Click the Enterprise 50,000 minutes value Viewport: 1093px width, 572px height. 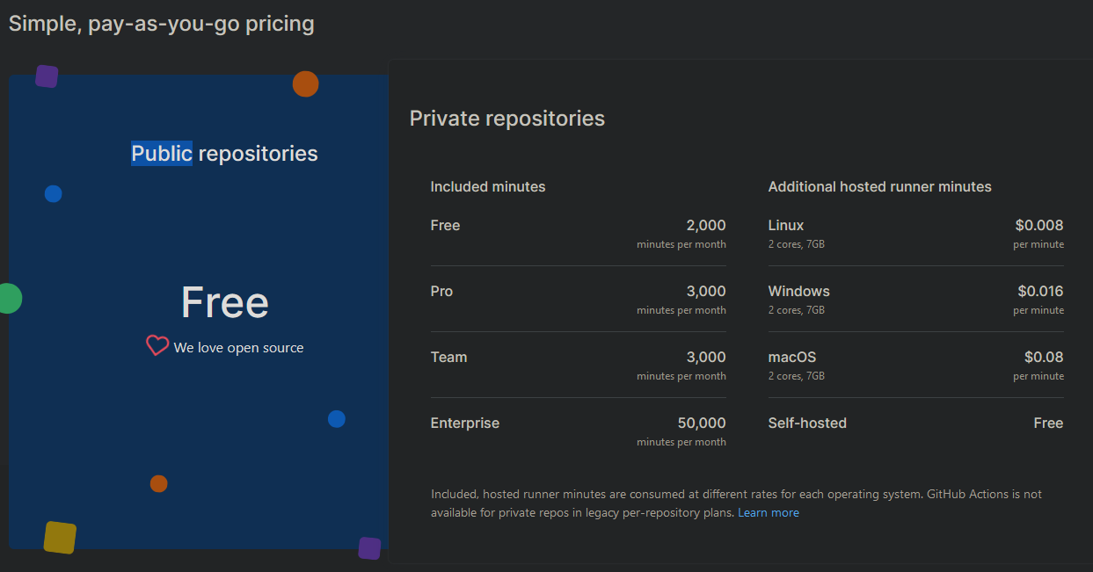point(702,423)
